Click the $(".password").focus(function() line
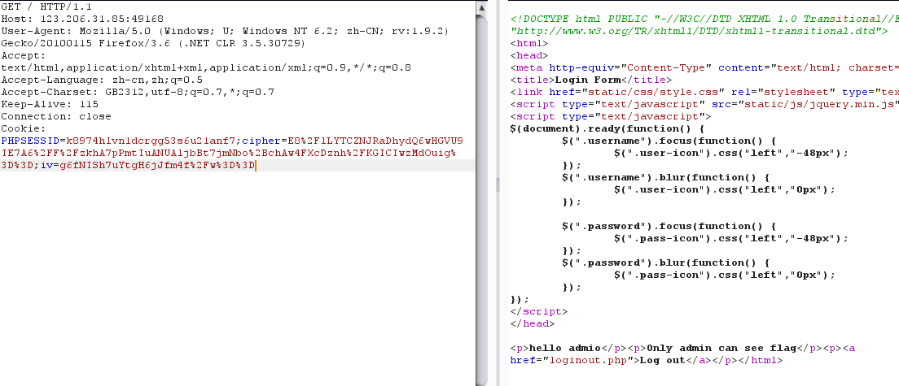 coord(671,226)
